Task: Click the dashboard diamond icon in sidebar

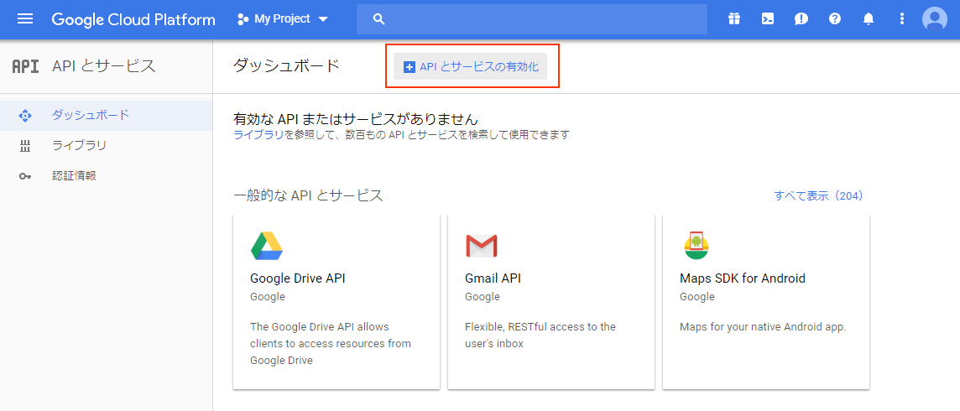Action: 25,115
